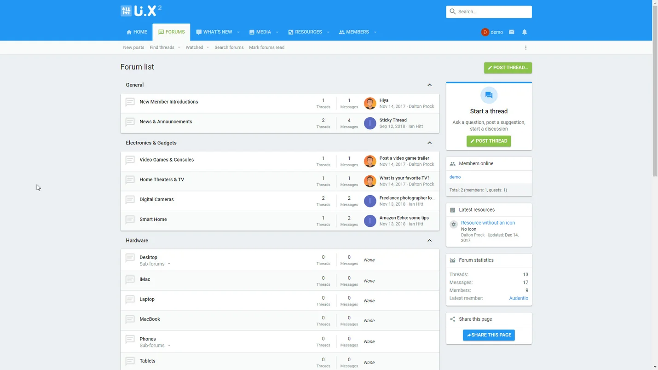Click Search forums link
Image resolution: width=658 pixels, height=370 pixels.
coord(229,47)
